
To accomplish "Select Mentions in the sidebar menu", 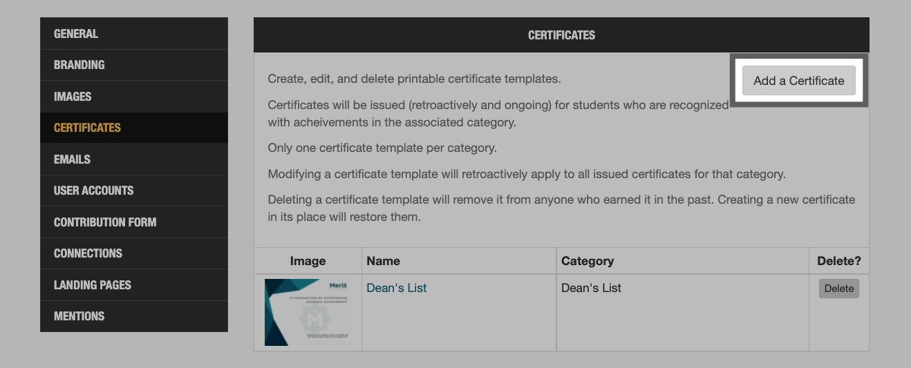I will [x=79, y=316].
